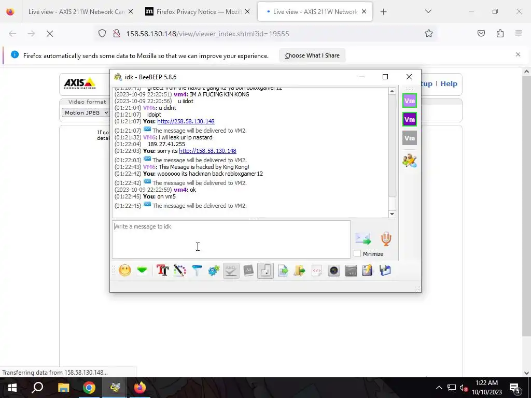Screen dimensions: 531x398
Task: Click the address bar URL
Action: [x=207, y=34]
